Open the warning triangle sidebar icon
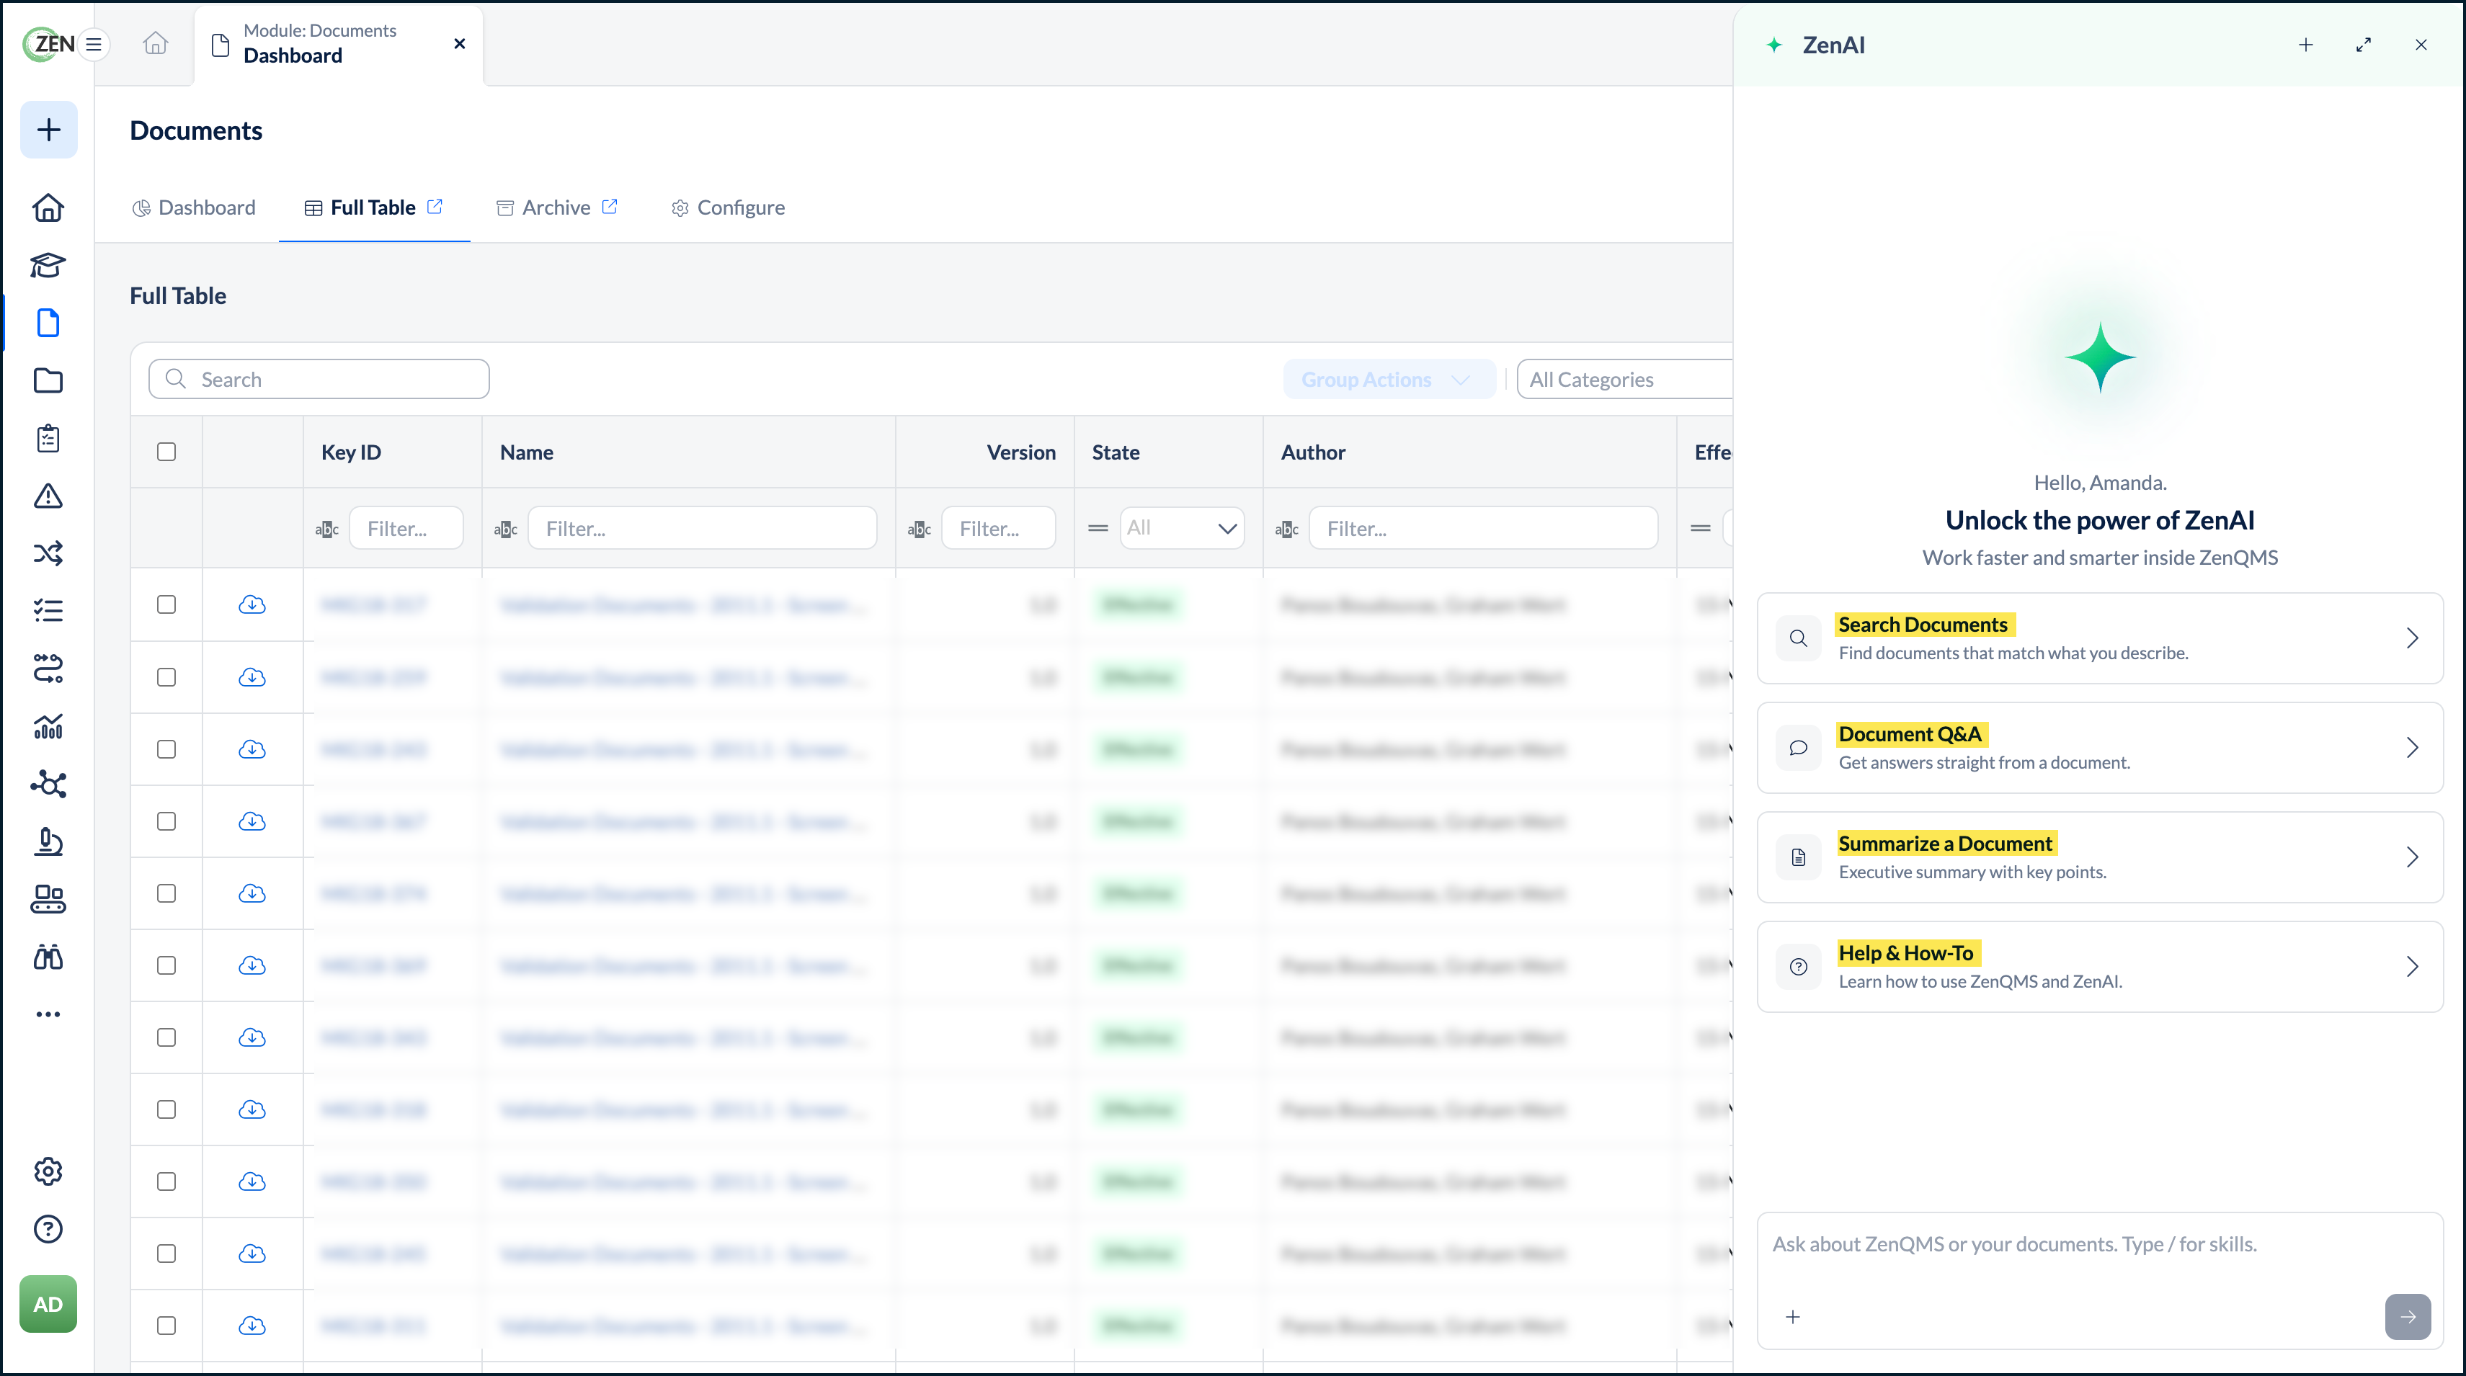The height and width of the screenshot is (1376, 2466). pos(48,496)
